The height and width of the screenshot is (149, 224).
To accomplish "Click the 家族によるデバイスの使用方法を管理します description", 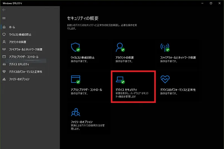I will 88,127.
